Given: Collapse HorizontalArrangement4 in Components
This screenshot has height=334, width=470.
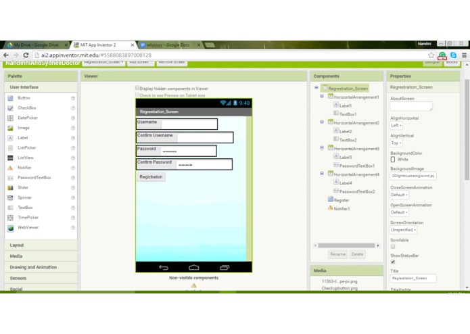Looking at the screenshot, I should (322, 174).
